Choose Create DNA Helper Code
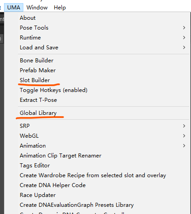 (x=52, y=185)
